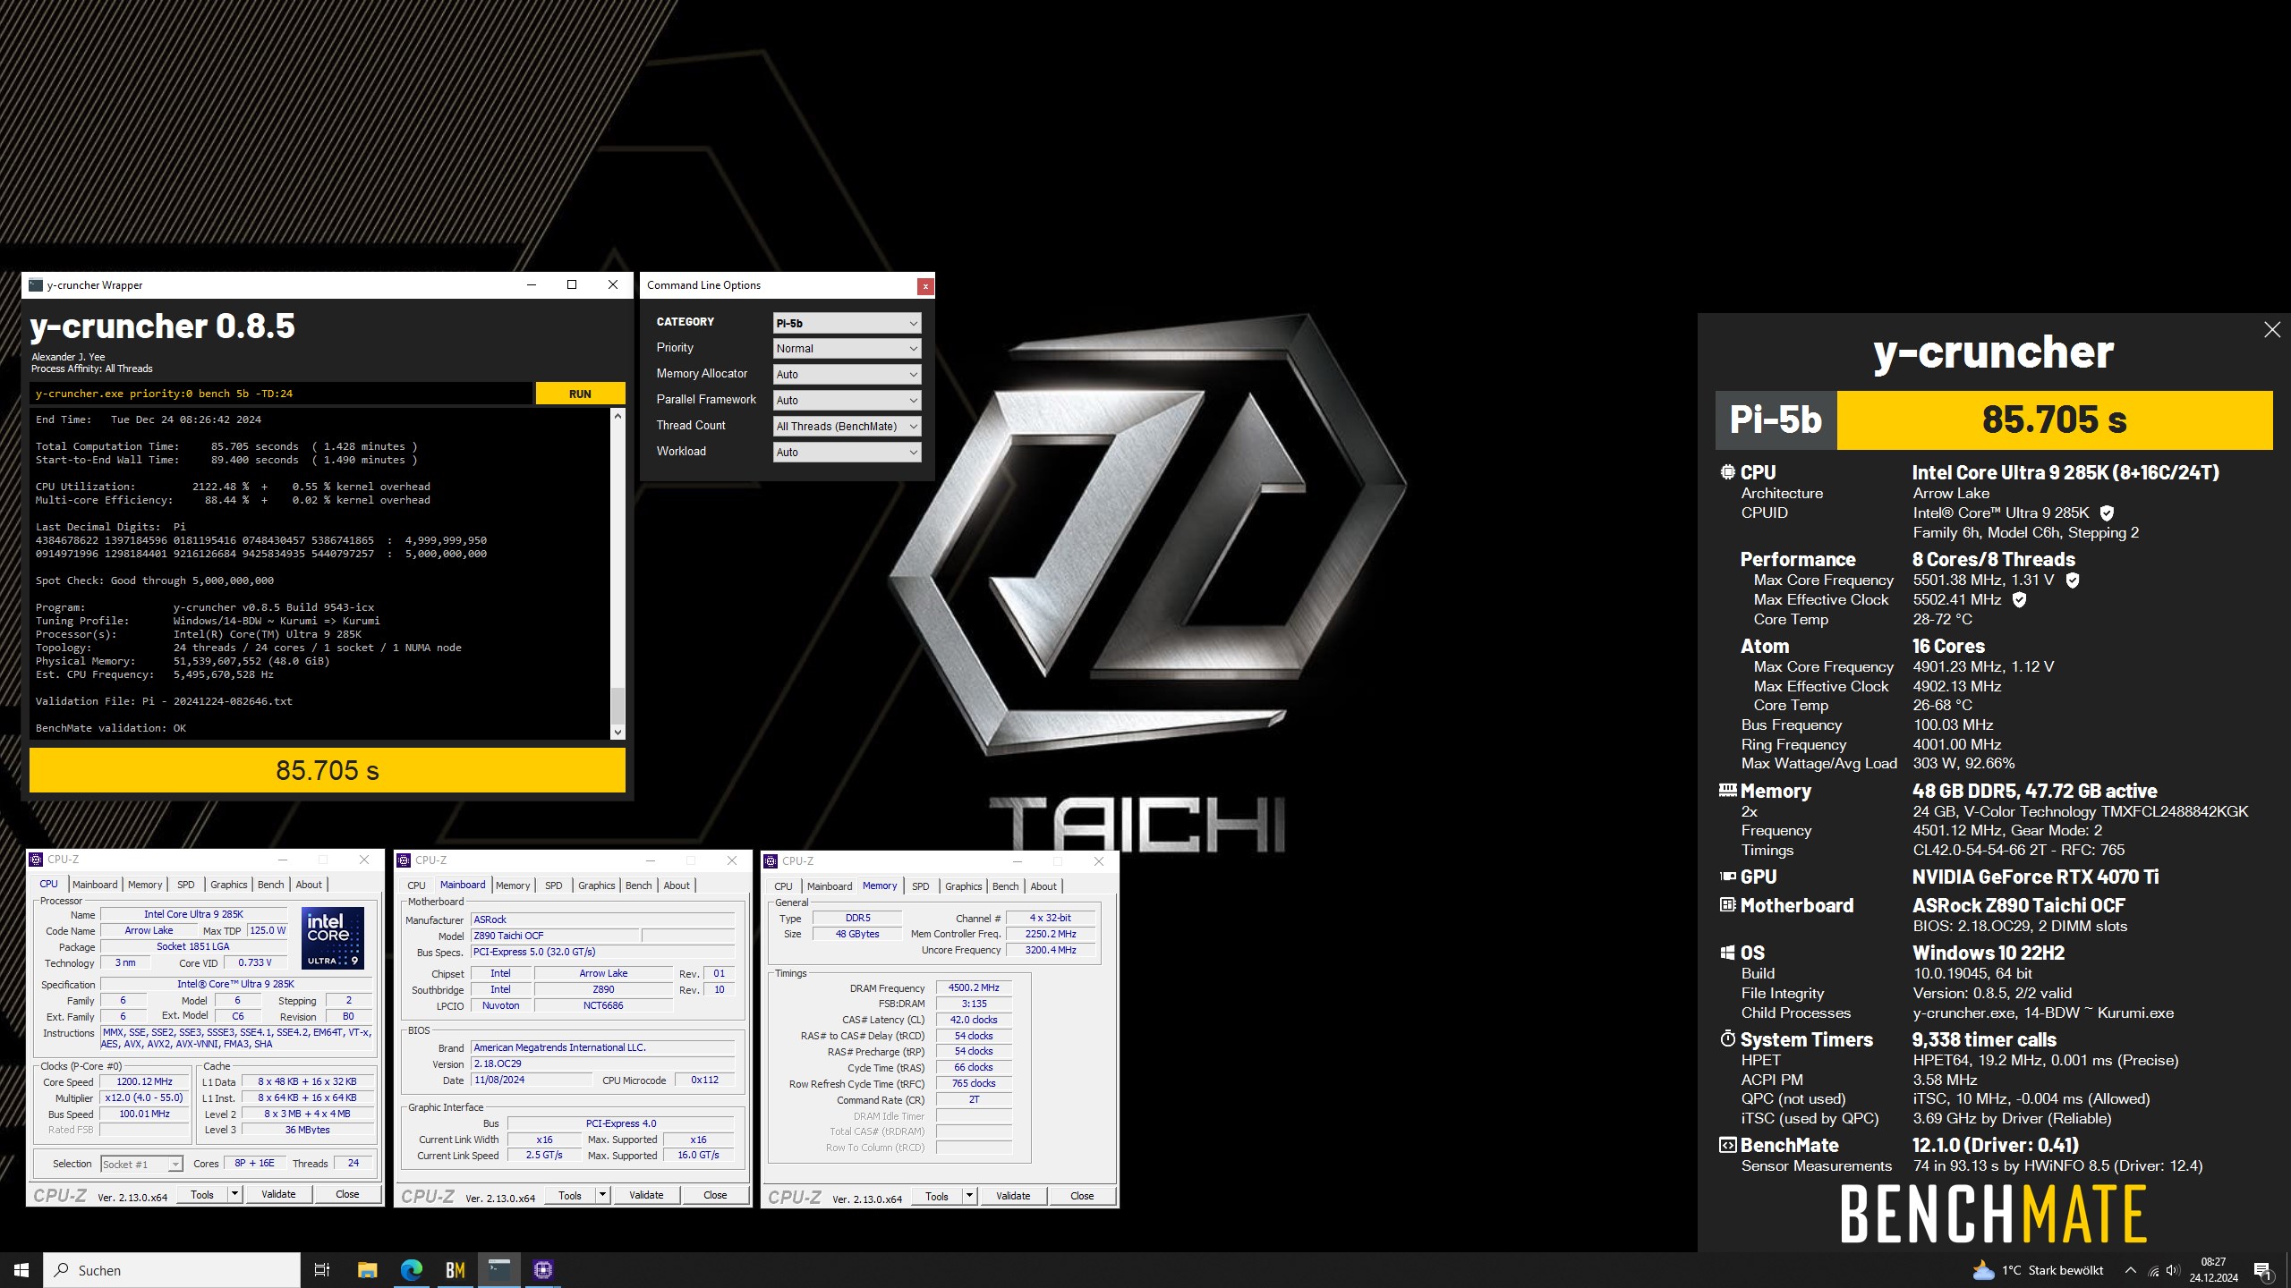Close the Command Line Options window
The image size is (2291, 1288).
point(925,286)
